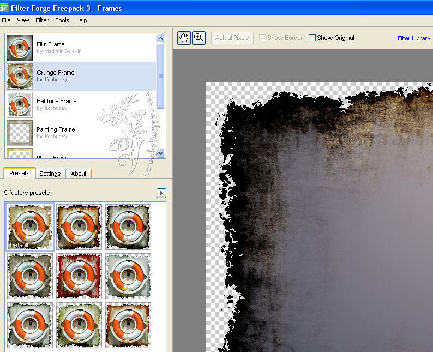Image resolution: width=433 pixels, height=352 pixels.
Task: Select the Painting Frame list entry
Action: [x=81, y=133]
